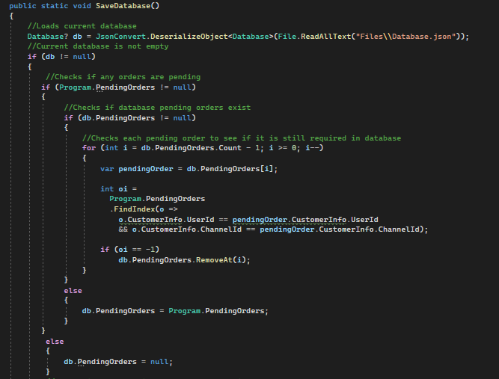Click the "int oi =" declaration
Image resolution: width=499 pixels, height=379 pixels.
(118, 189)
